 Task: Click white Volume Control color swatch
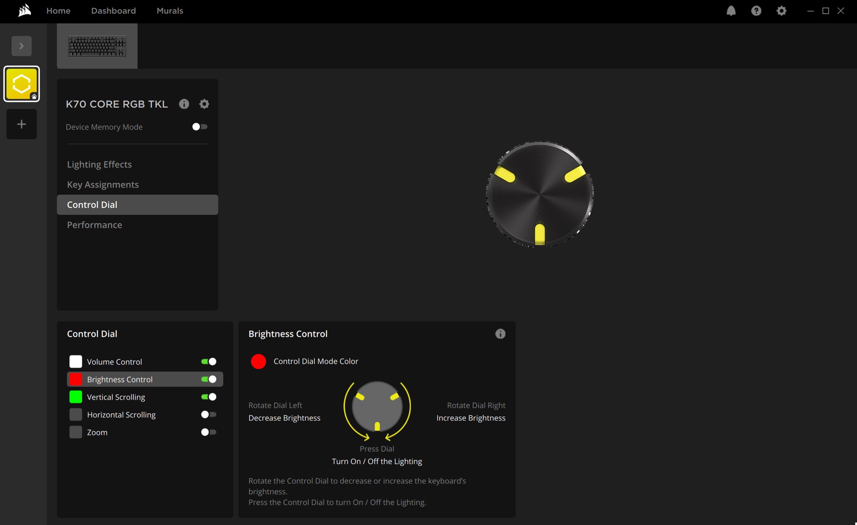point(76,361)
